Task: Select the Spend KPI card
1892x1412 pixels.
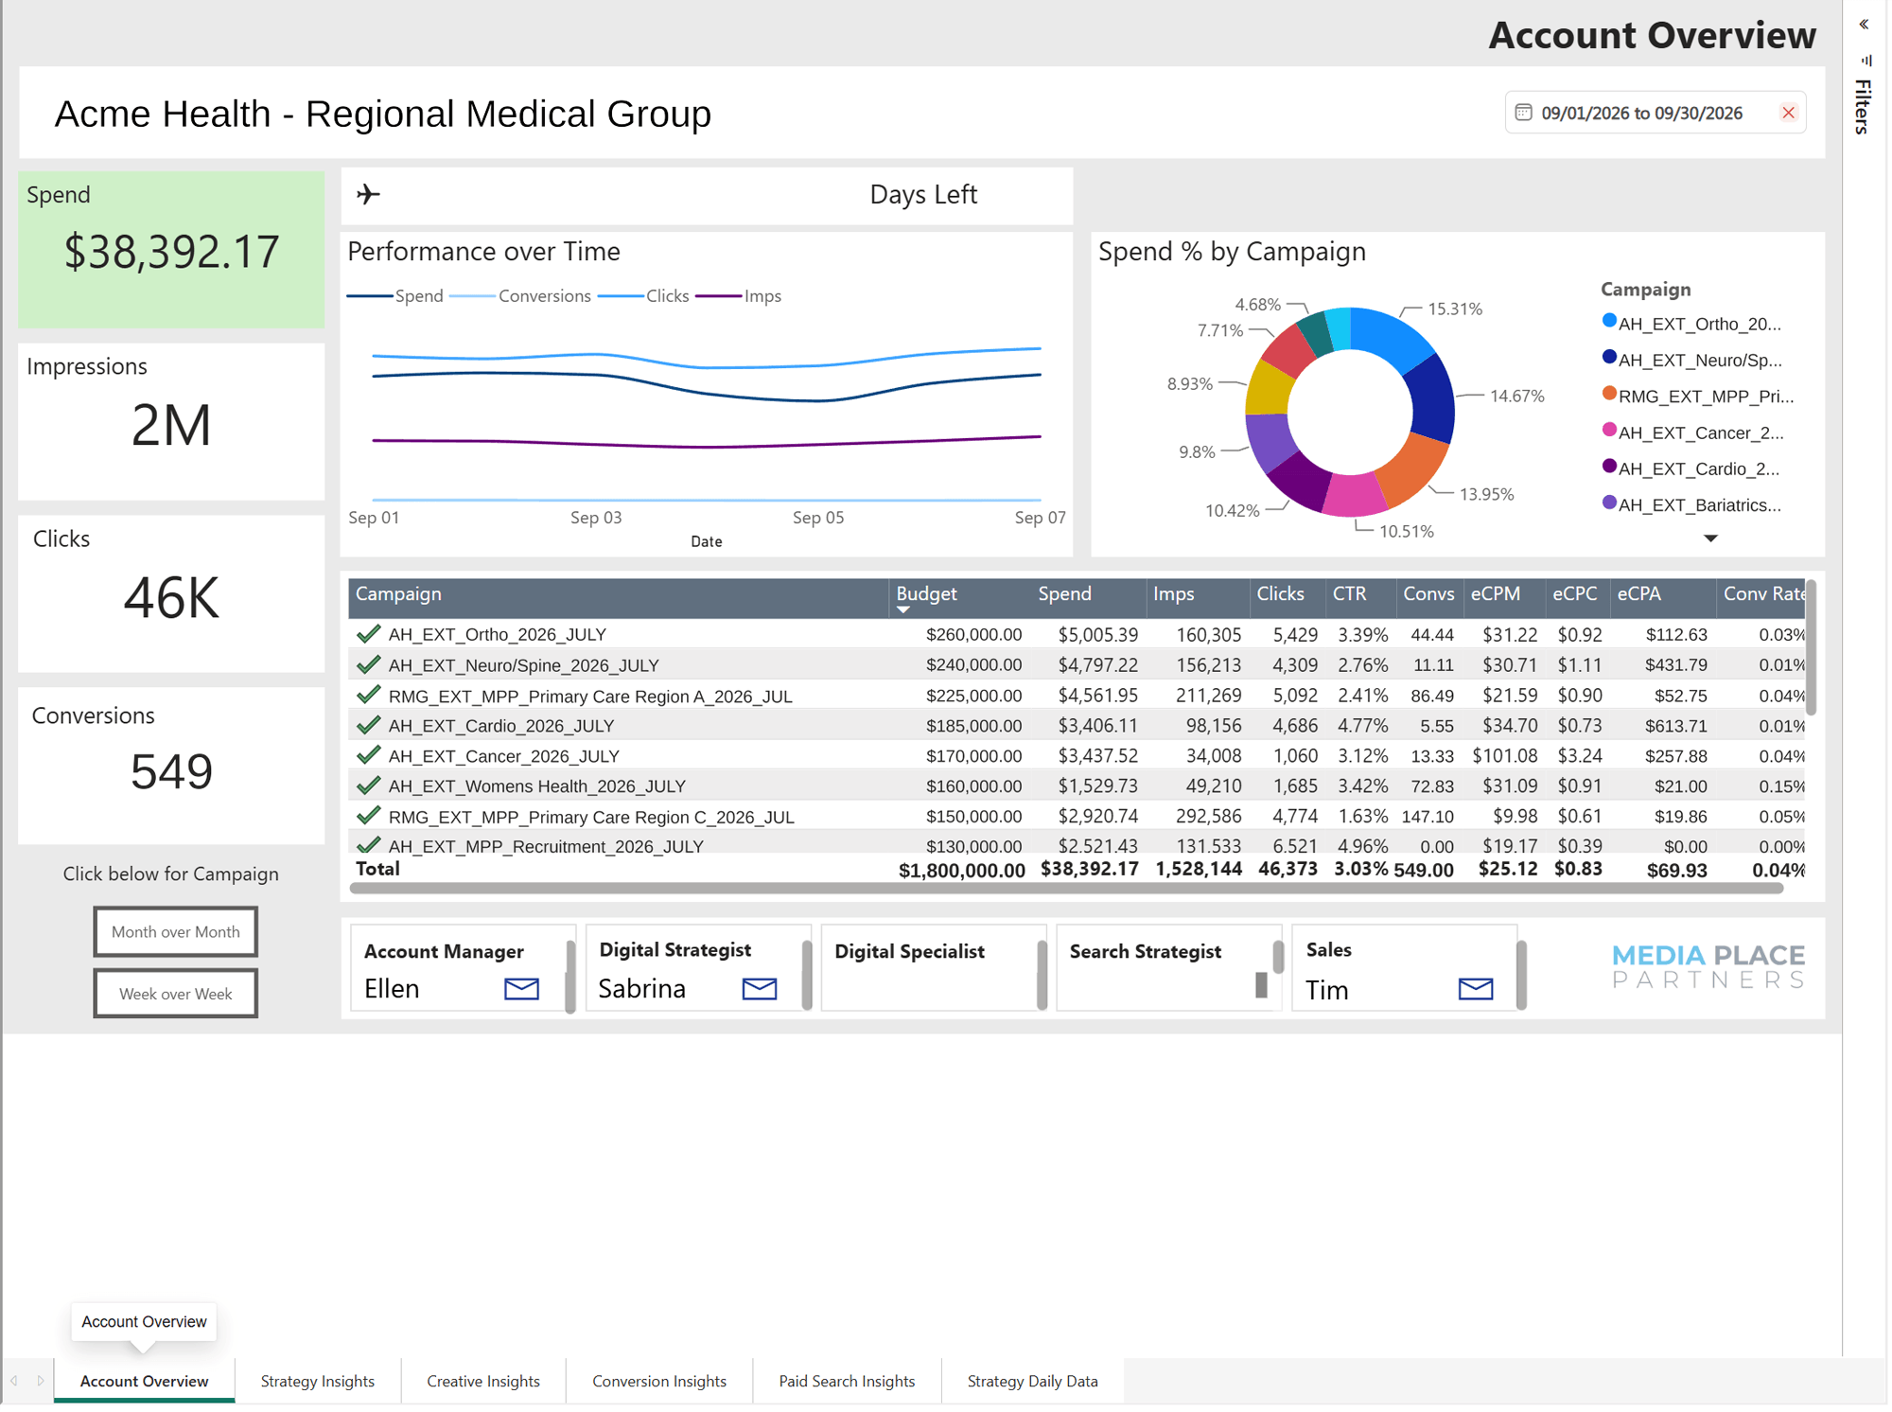Action: click(x=171, y=250)
